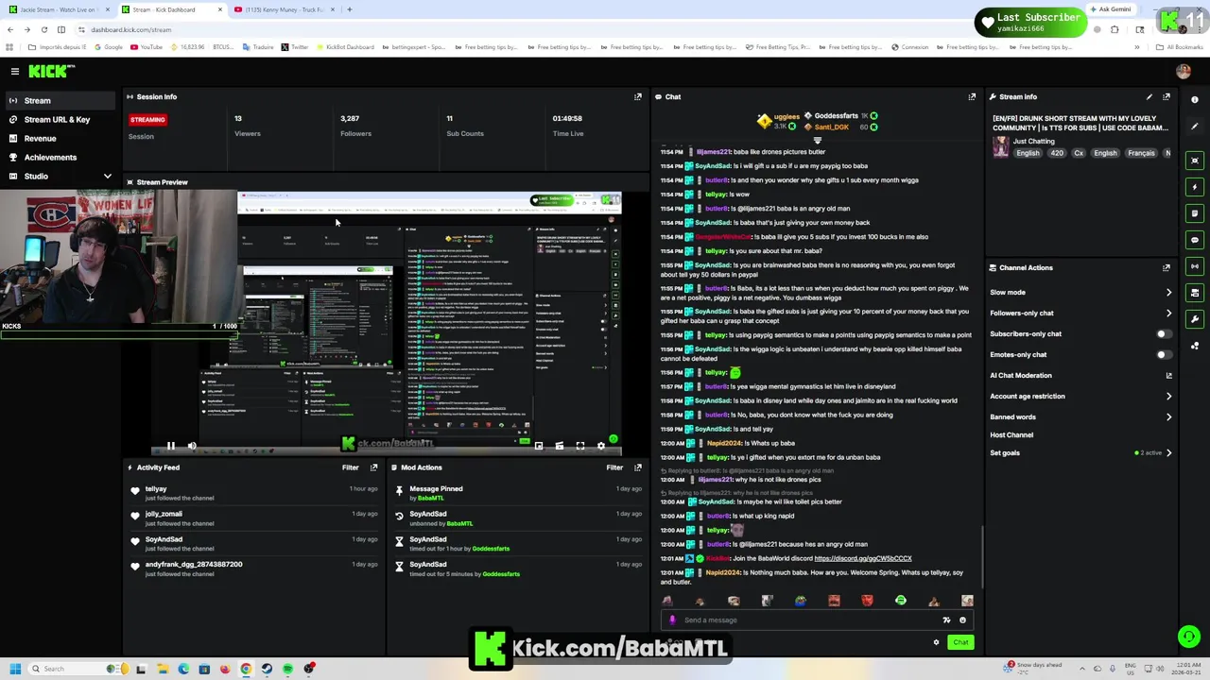1210x680 pixels.
Task: Enter fullscreen on the stream preview
Action: 580,446
